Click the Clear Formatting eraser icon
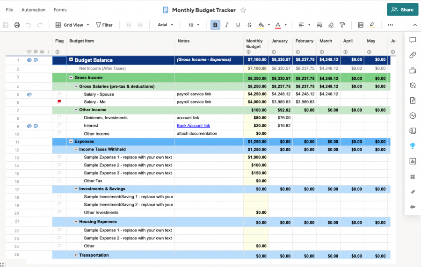This screenshot has height=267, width=421. pyautogui.click(x=331, y=25)
